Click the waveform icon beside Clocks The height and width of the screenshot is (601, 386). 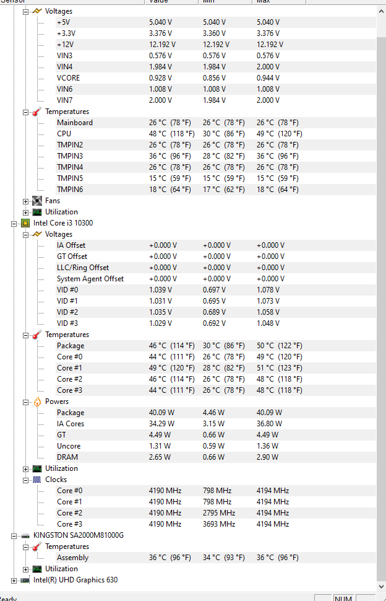point(37,480)
